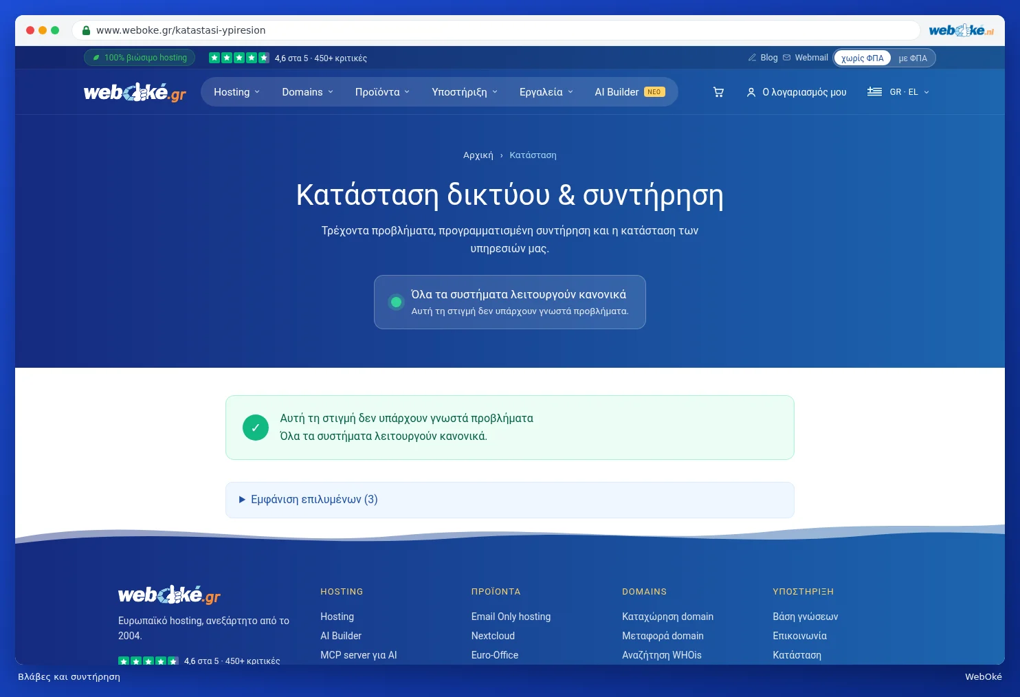Expand Εμφάνιση επιλυμένων (3) section
This screenshot has width=1020, height=697.
510,500
